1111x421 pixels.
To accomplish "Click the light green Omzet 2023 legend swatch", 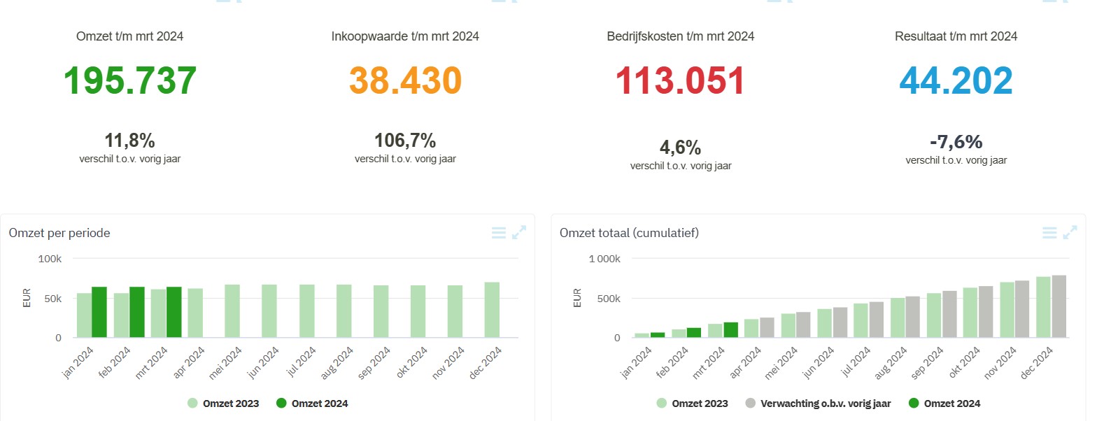I will (x=191, y=404).
